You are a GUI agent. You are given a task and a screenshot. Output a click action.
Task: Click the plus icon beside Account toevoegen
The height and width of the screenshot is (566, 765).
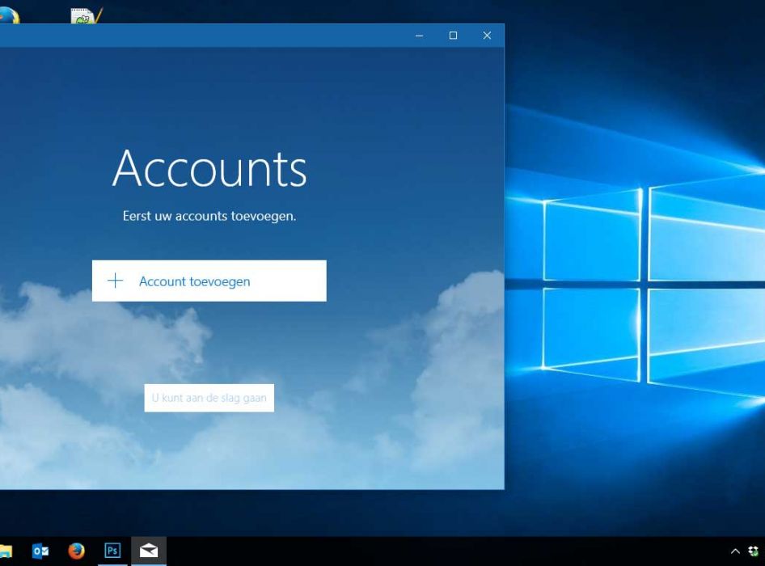[115, 281]
